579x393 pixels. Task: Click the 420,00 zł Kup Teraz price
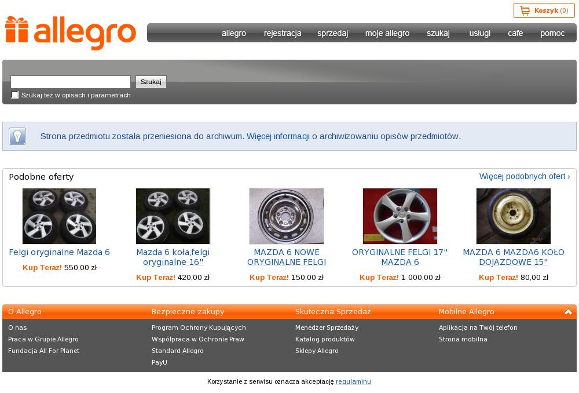click(x=173, y=277)
